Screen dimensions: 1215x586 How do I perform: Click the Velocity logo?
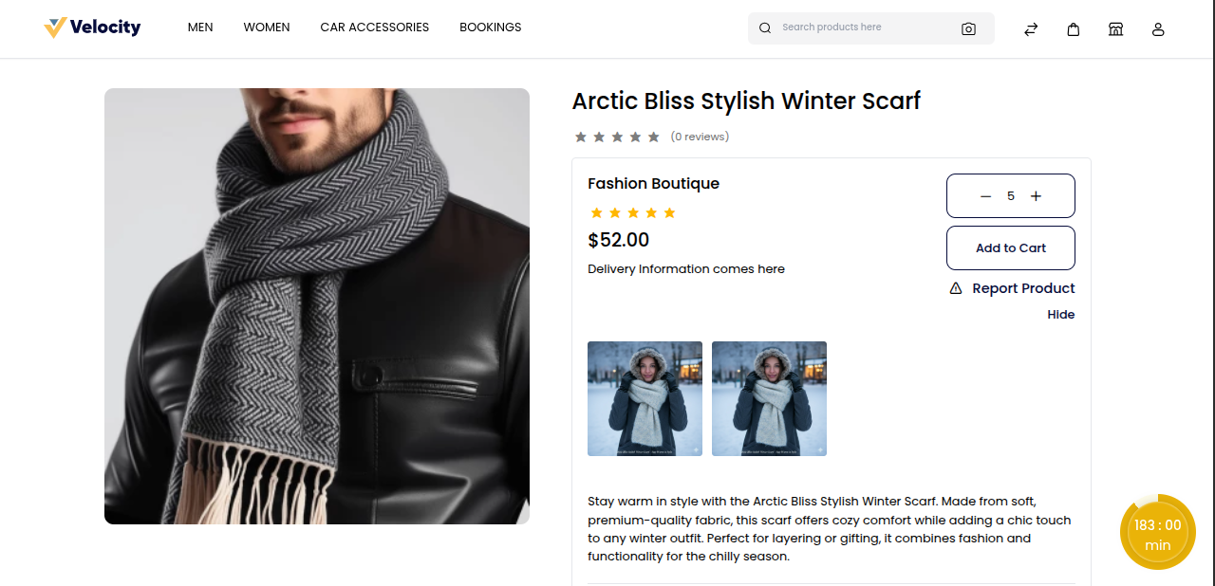coord(92,27)
